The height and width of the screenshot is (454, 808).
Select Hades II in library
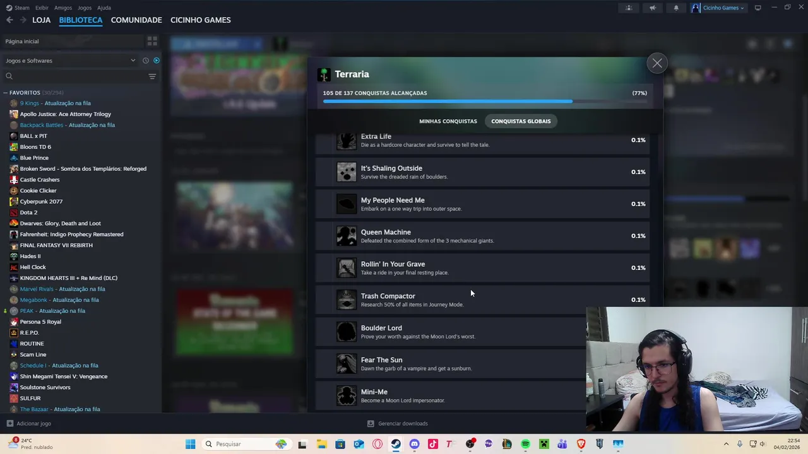pos(30,256)
